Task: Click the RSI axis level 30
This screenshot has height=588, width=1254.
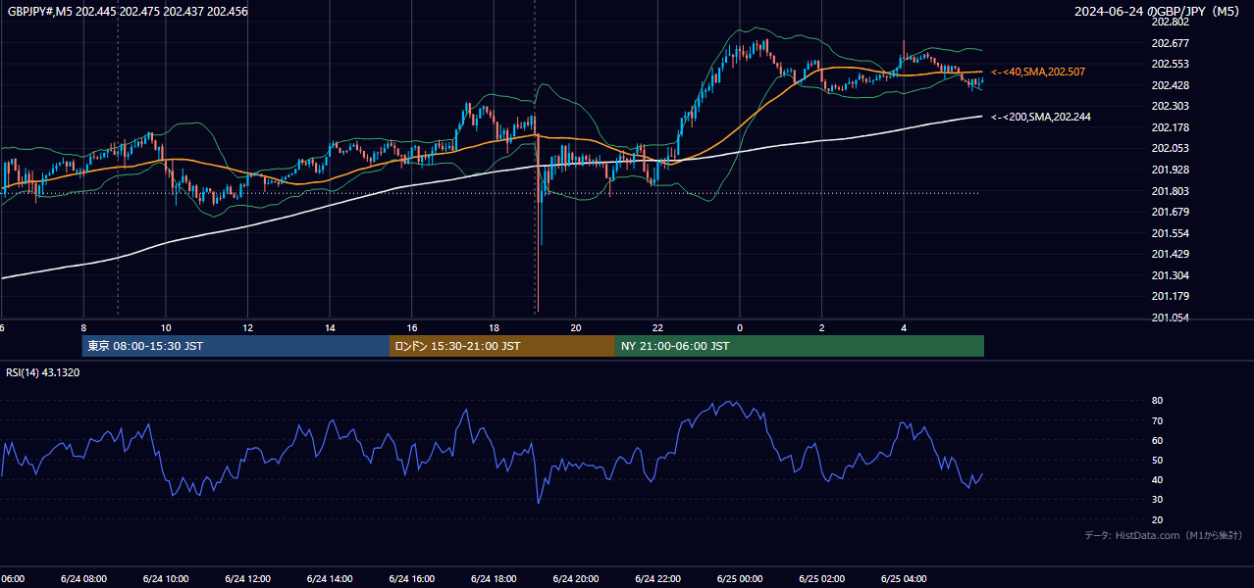Action: click(1157, 499)
